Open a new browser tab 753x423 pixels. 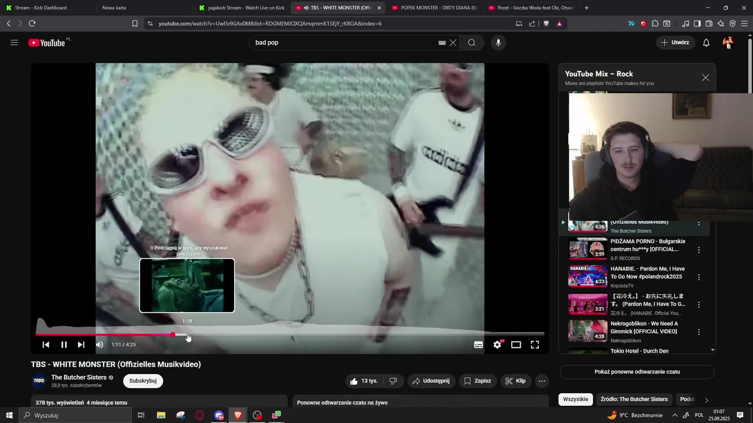(x=587, y=8)
